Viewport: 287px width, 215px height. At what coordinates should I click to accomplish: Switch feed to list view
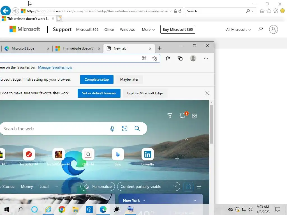point(199,187)
